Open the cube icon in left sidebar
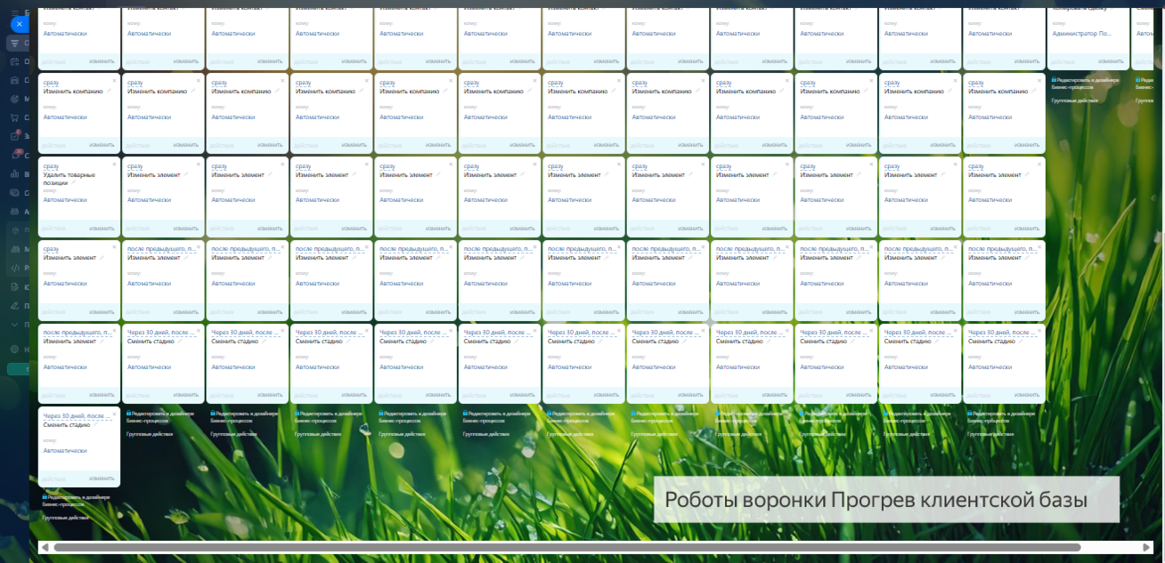The width and height of the screenshot is (1165, 563). point(15,229)
